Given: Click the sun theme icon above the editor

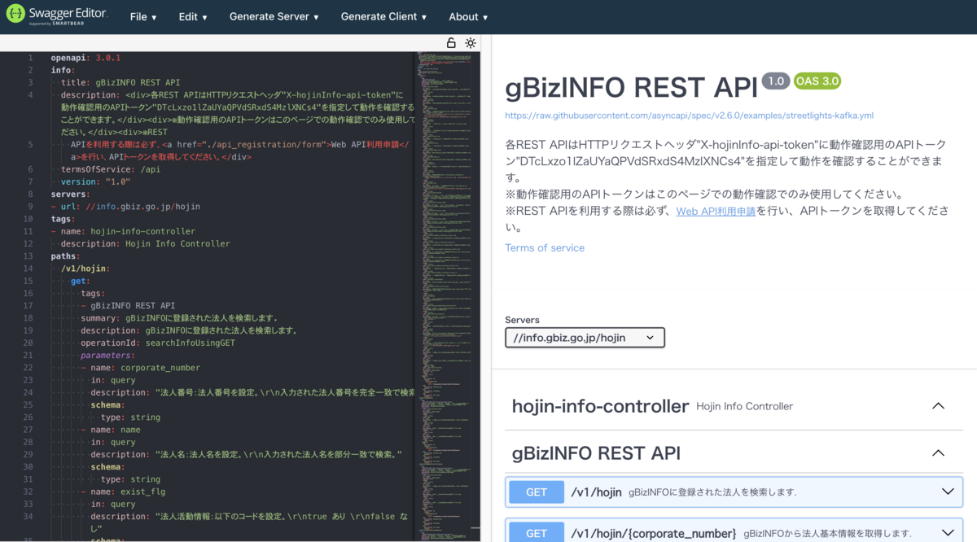Looking at the screenshot, I should click(470, 42).
